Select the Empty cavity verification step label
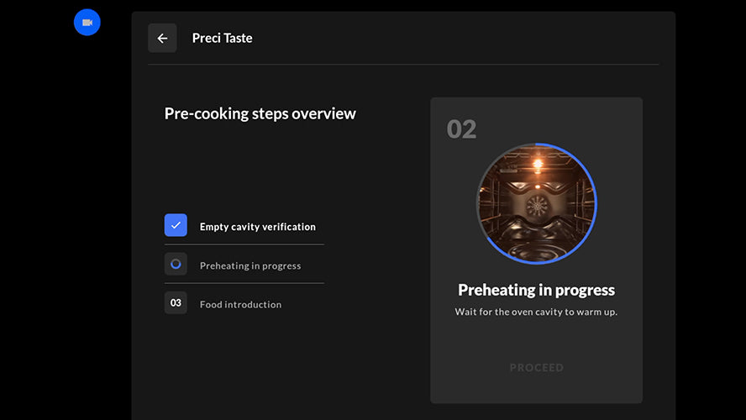 pos(257,227)
